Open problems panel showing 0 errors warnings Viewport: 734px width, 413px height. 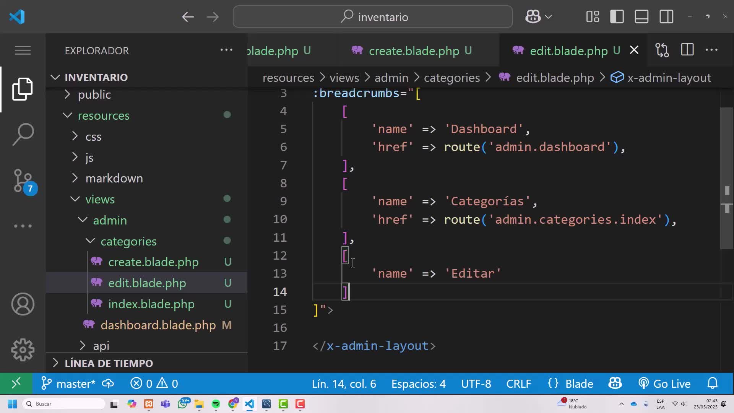[154, 384]
